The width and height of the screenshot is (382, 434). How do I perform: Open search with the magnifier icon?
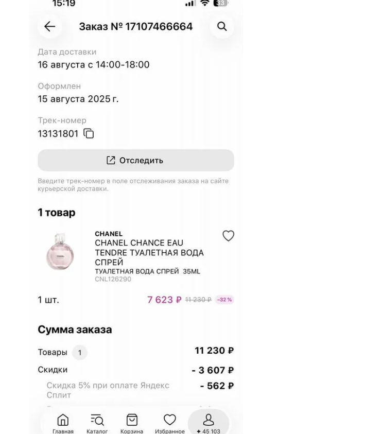pyautogui.click(x=222, y=27)
